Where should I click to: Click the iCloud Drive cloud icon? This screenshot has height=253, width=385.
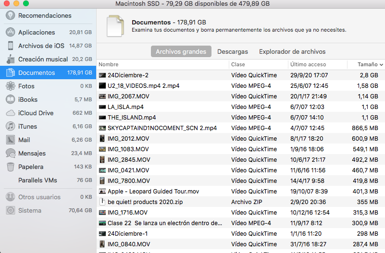[x=10, y=113]
